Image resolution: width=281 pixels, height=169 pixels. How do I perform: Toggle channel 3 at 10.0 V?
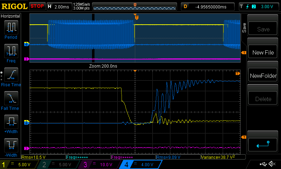tap(98, 164)
